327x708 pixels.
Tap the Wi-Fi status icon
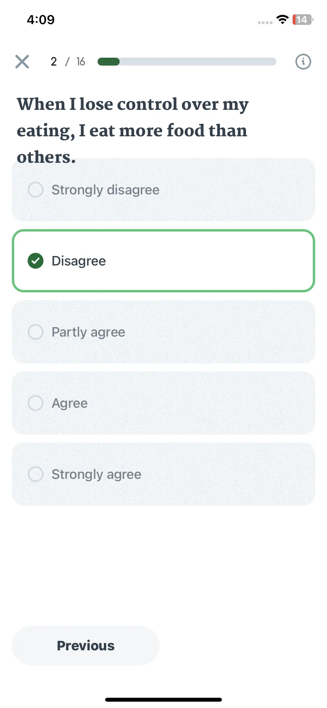pyautogui.click(x=283, y=19)
